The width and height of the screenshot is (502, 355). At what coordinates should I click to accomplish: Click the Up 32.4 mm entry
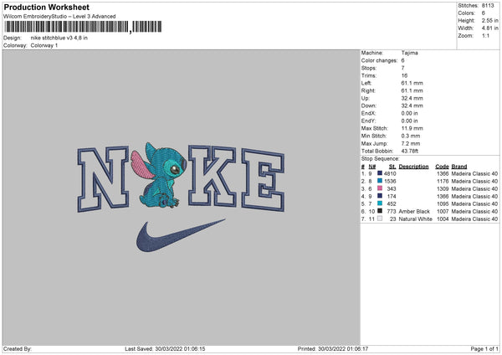(x=392, y=98)
